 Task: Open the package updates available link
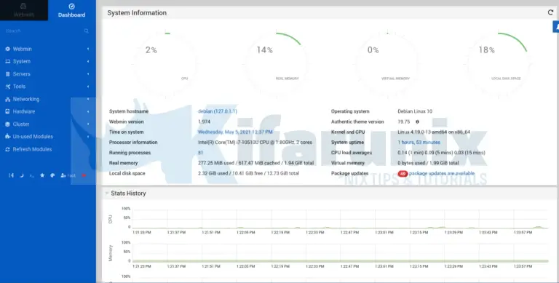point(442,174)
